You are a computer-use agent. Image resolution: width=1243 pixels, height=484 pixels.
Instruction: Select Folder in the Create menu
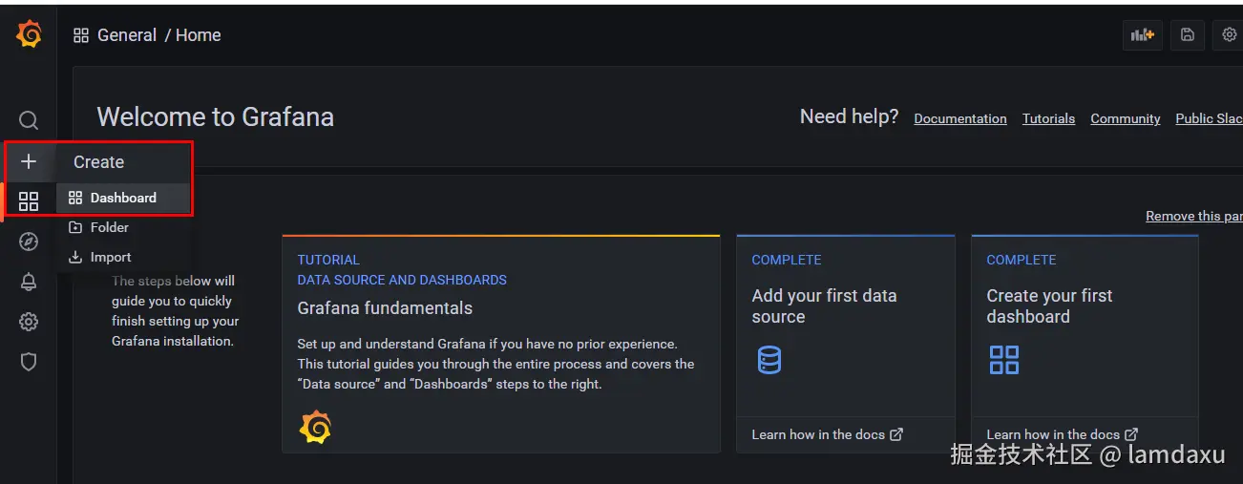(123, 227)
